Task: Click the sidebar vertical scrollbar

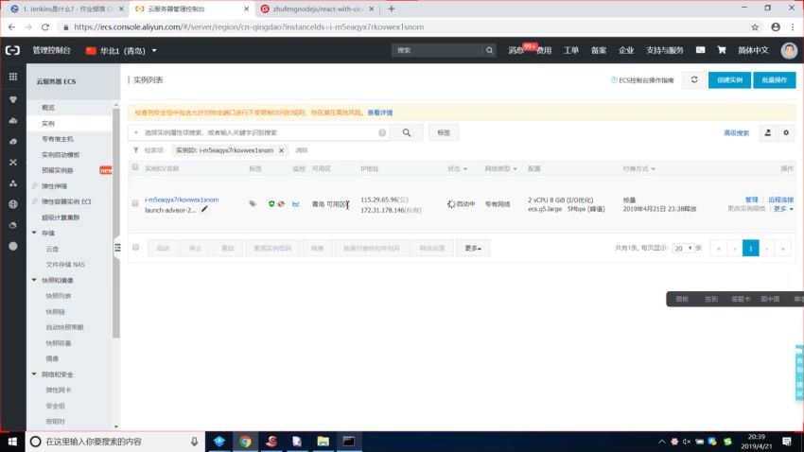Action: click(x=116, y=223)
